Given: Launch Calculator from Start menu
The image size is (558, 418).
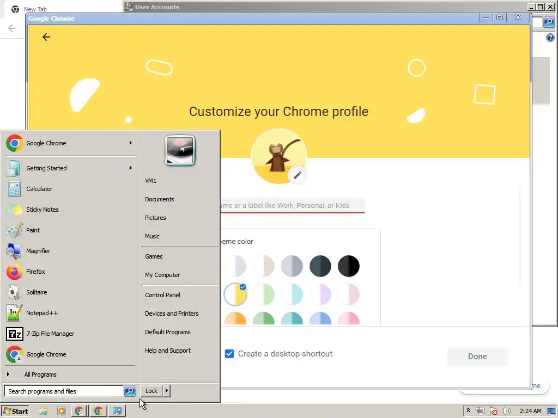Looking at the screenshot, I should click(x=70, y=189).
